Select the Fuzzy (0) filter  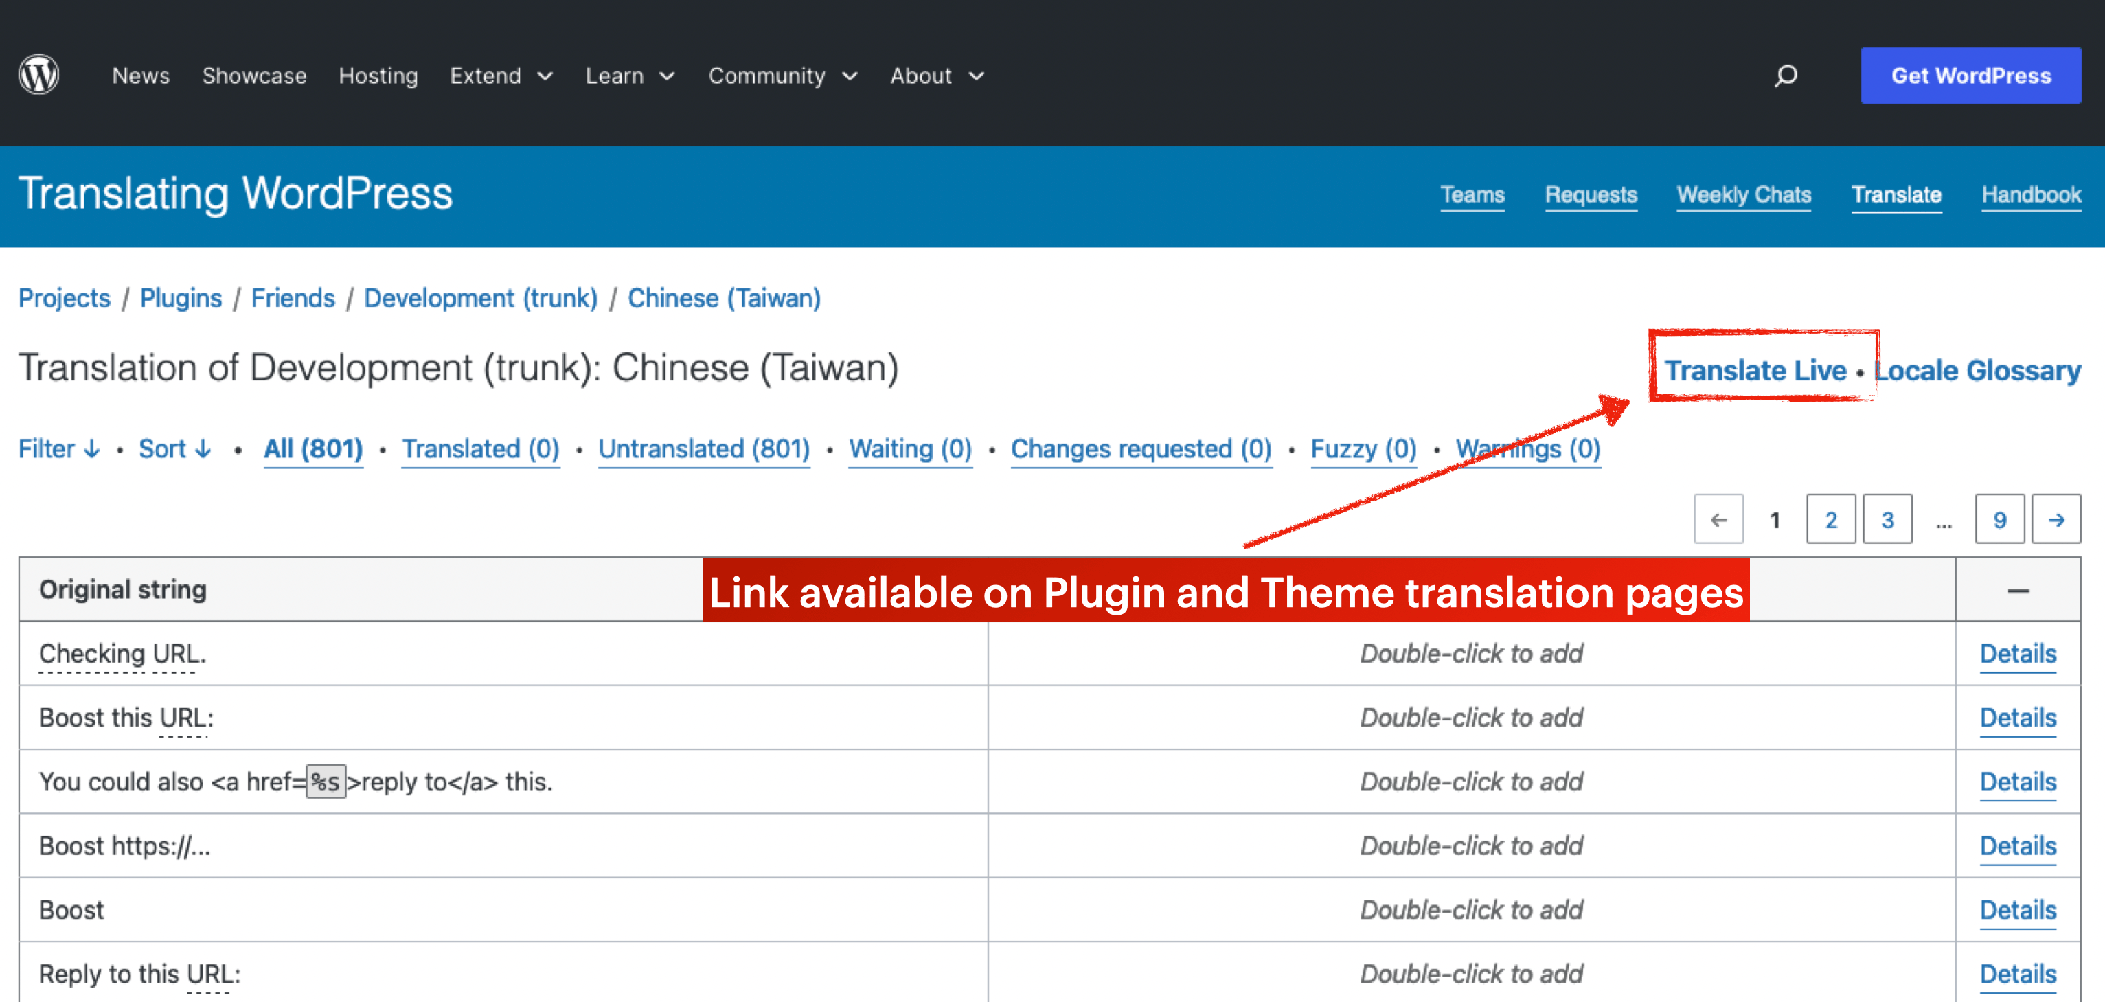(x=1363, y=450)
